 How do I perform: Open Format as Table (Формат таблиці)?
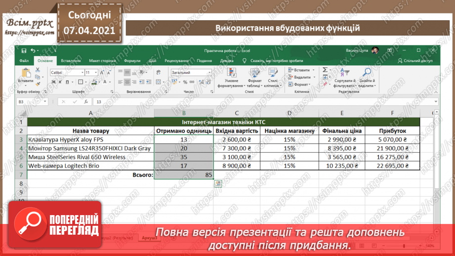point(254,78)
